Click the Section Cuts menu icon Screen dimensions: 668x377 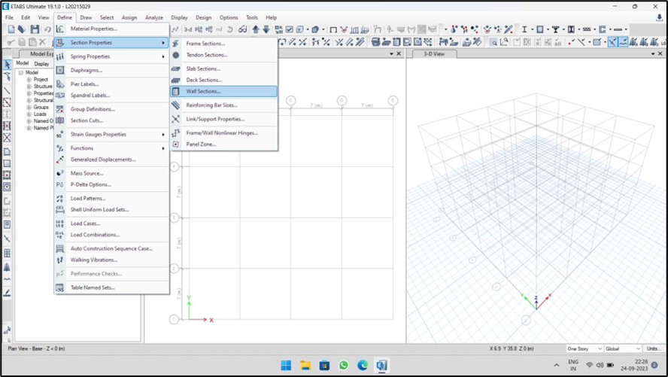point(60,120)
